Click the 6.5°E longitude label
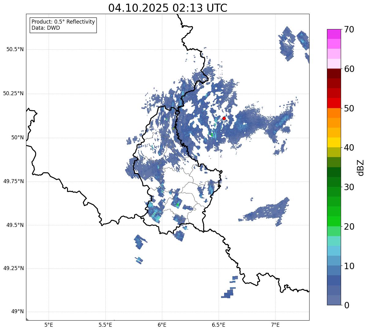368x331 pixels. click(219, 325)
